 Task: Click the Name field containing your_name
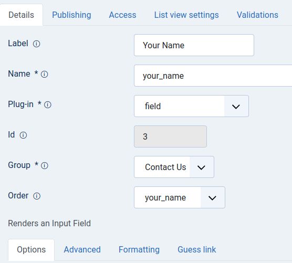coord(213,76)
